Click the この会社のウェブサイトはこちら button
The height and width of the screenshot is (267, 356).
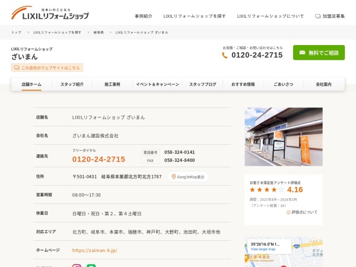[47, 68]
